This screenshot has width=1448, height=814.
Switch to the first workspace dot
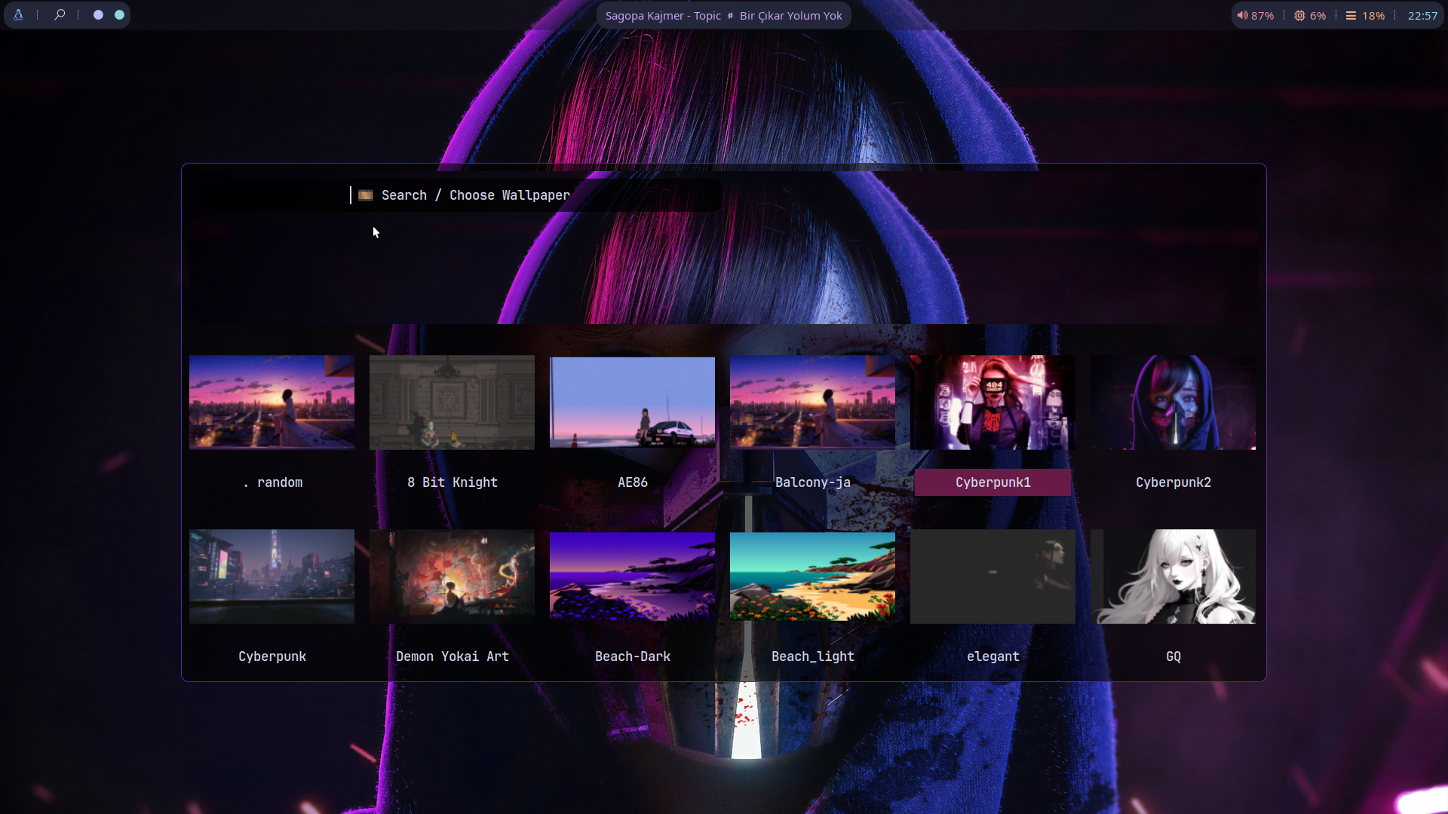98,15
